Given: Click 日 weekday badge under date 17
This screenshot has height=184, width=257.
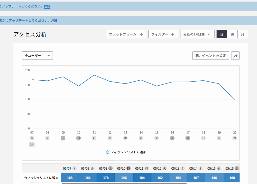Looking at the screenshot, I should click(x=188, y=138).
